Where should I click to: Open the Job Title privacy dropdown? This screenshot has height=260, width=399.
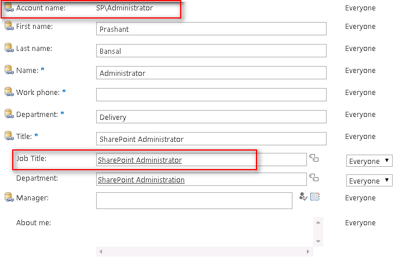coord(369,161)
